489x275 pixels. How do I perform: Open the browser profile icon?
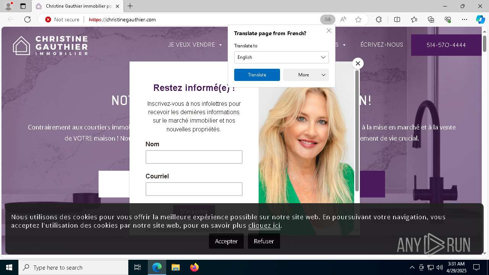(8, 6)
